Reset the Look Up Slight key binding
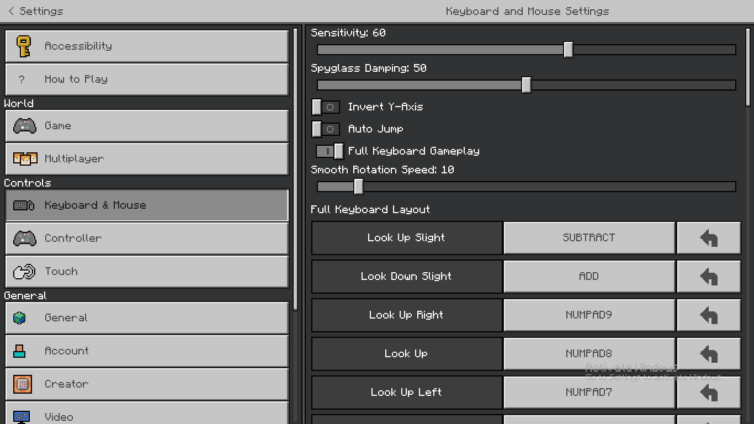This screenshot has height=424, width=754. [x=709, y=238]
